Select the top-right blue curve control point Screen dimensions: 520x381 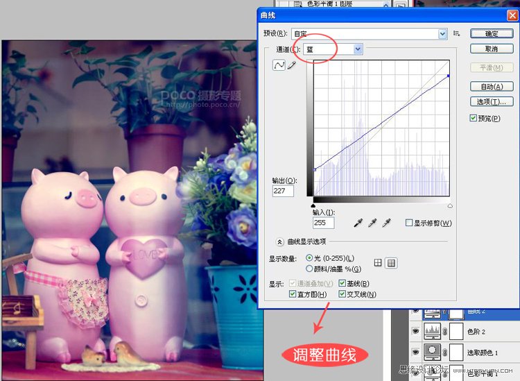pyautogui.click(x=449, y=76)
